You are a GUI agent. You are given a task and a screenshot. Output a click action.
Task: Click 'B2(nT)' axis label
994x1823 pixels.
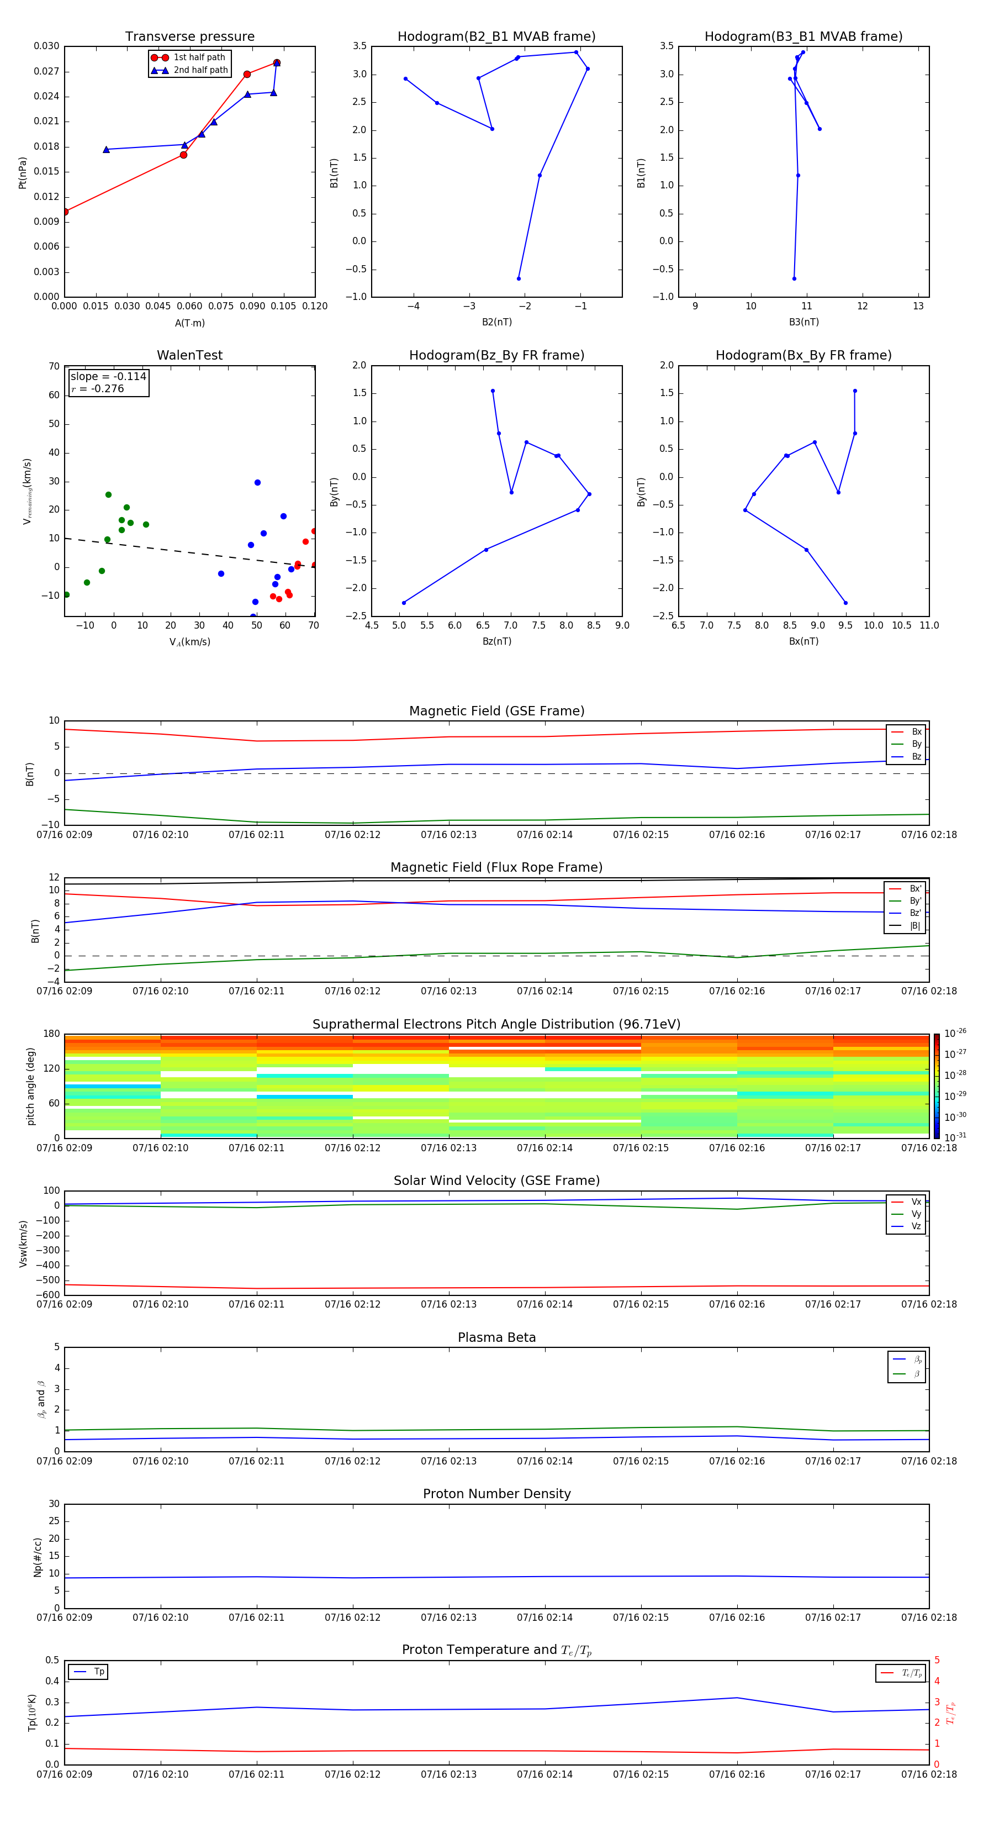coord(496,322)
